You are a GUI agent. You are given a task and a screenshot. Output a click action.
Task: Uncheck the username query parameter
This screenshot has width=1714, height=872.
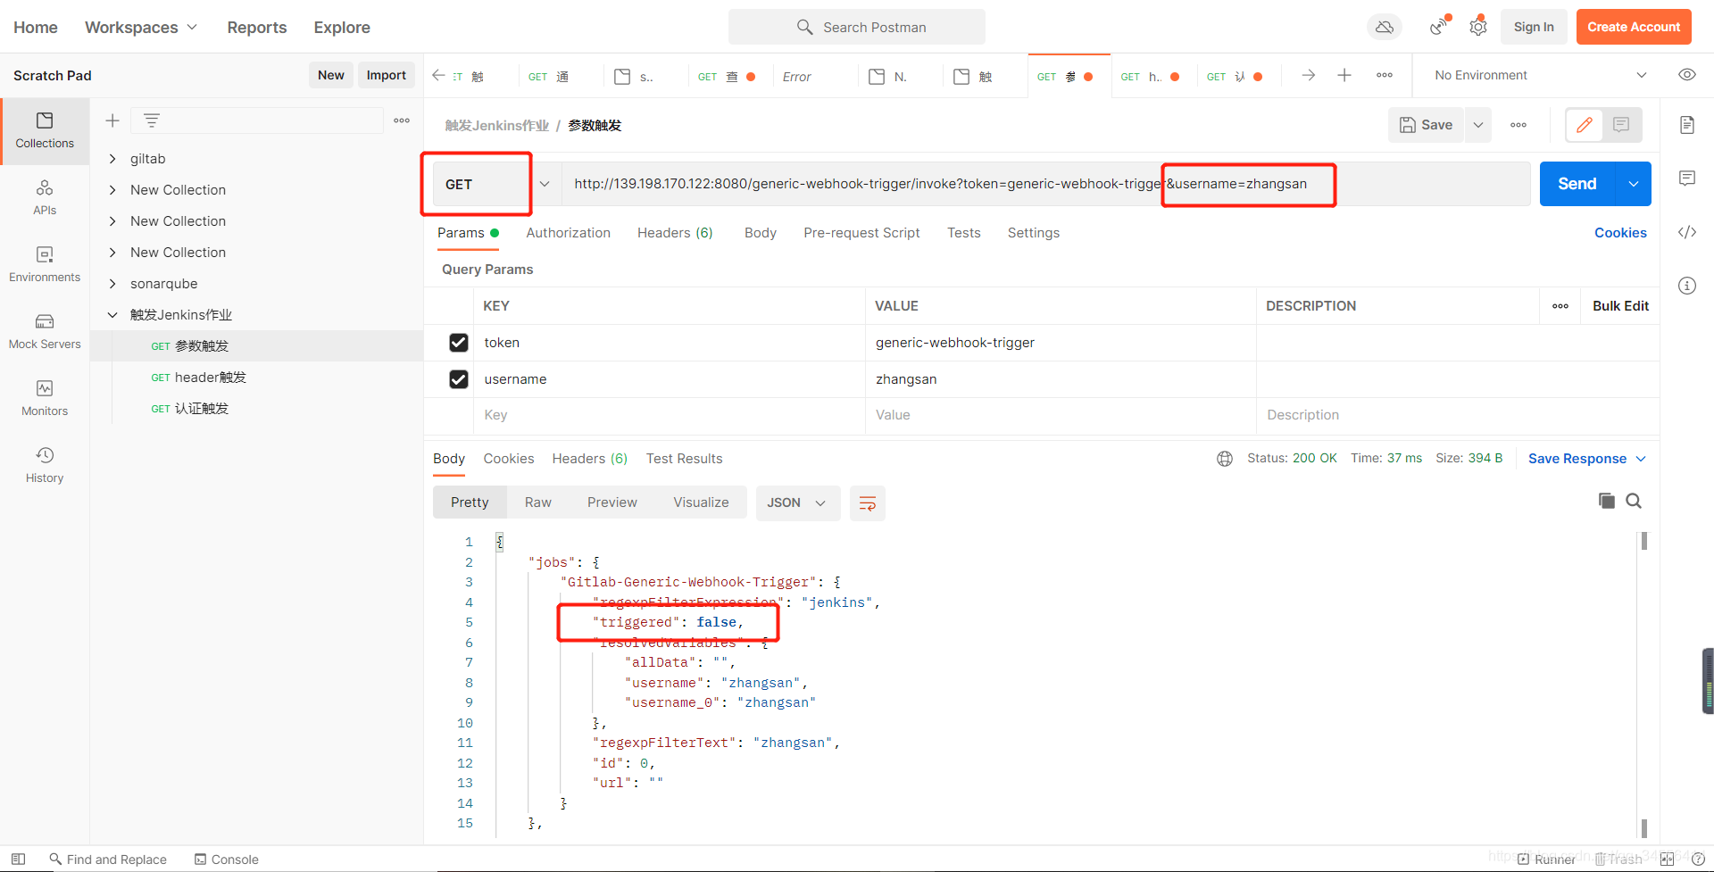[459, 379]
